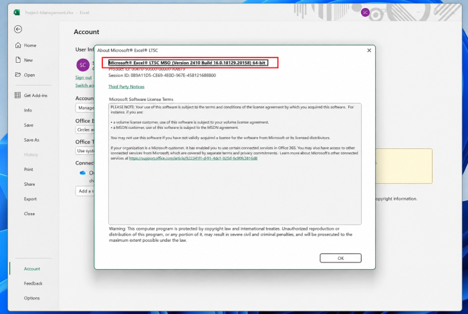
Task: Open the Account page in sidebar
Action: click(x=31, y=269)
